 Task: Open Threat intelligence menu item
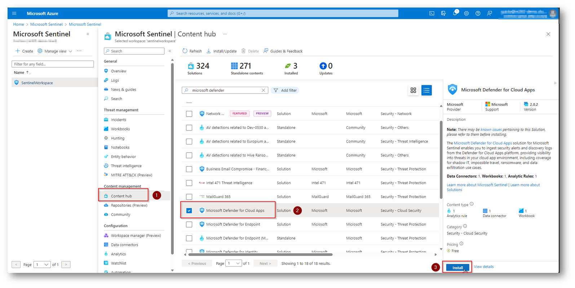[126, 166]
